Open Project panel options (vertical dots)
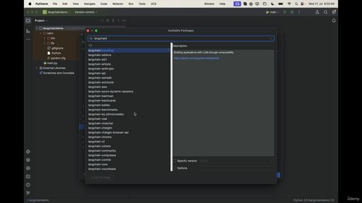The image size is (362, 203). coord(119,21)
